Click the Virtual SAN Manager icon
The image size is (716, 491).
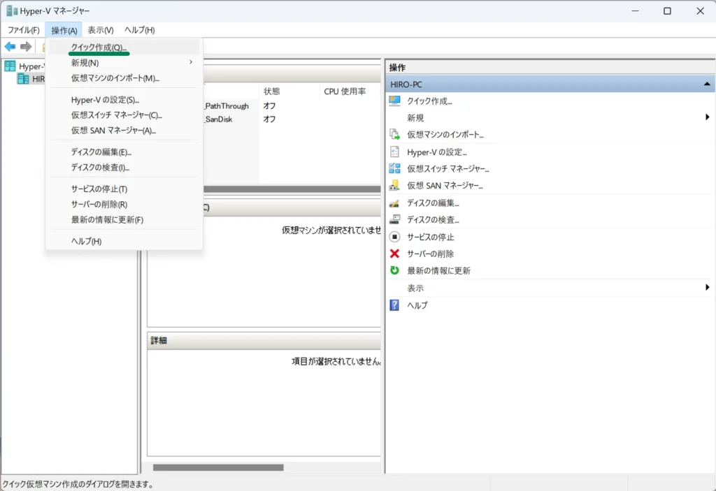click(x=394, y=185)
